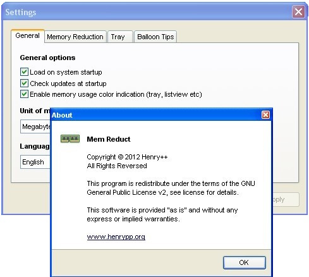Open the Balloon Tips tab
This screenshot has height=277, width=309.
(155, 37)
